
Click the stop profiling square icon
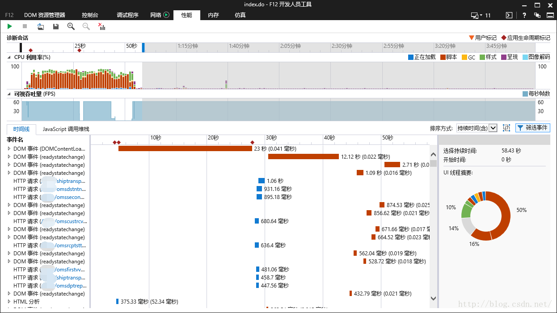tap(25, 27)
